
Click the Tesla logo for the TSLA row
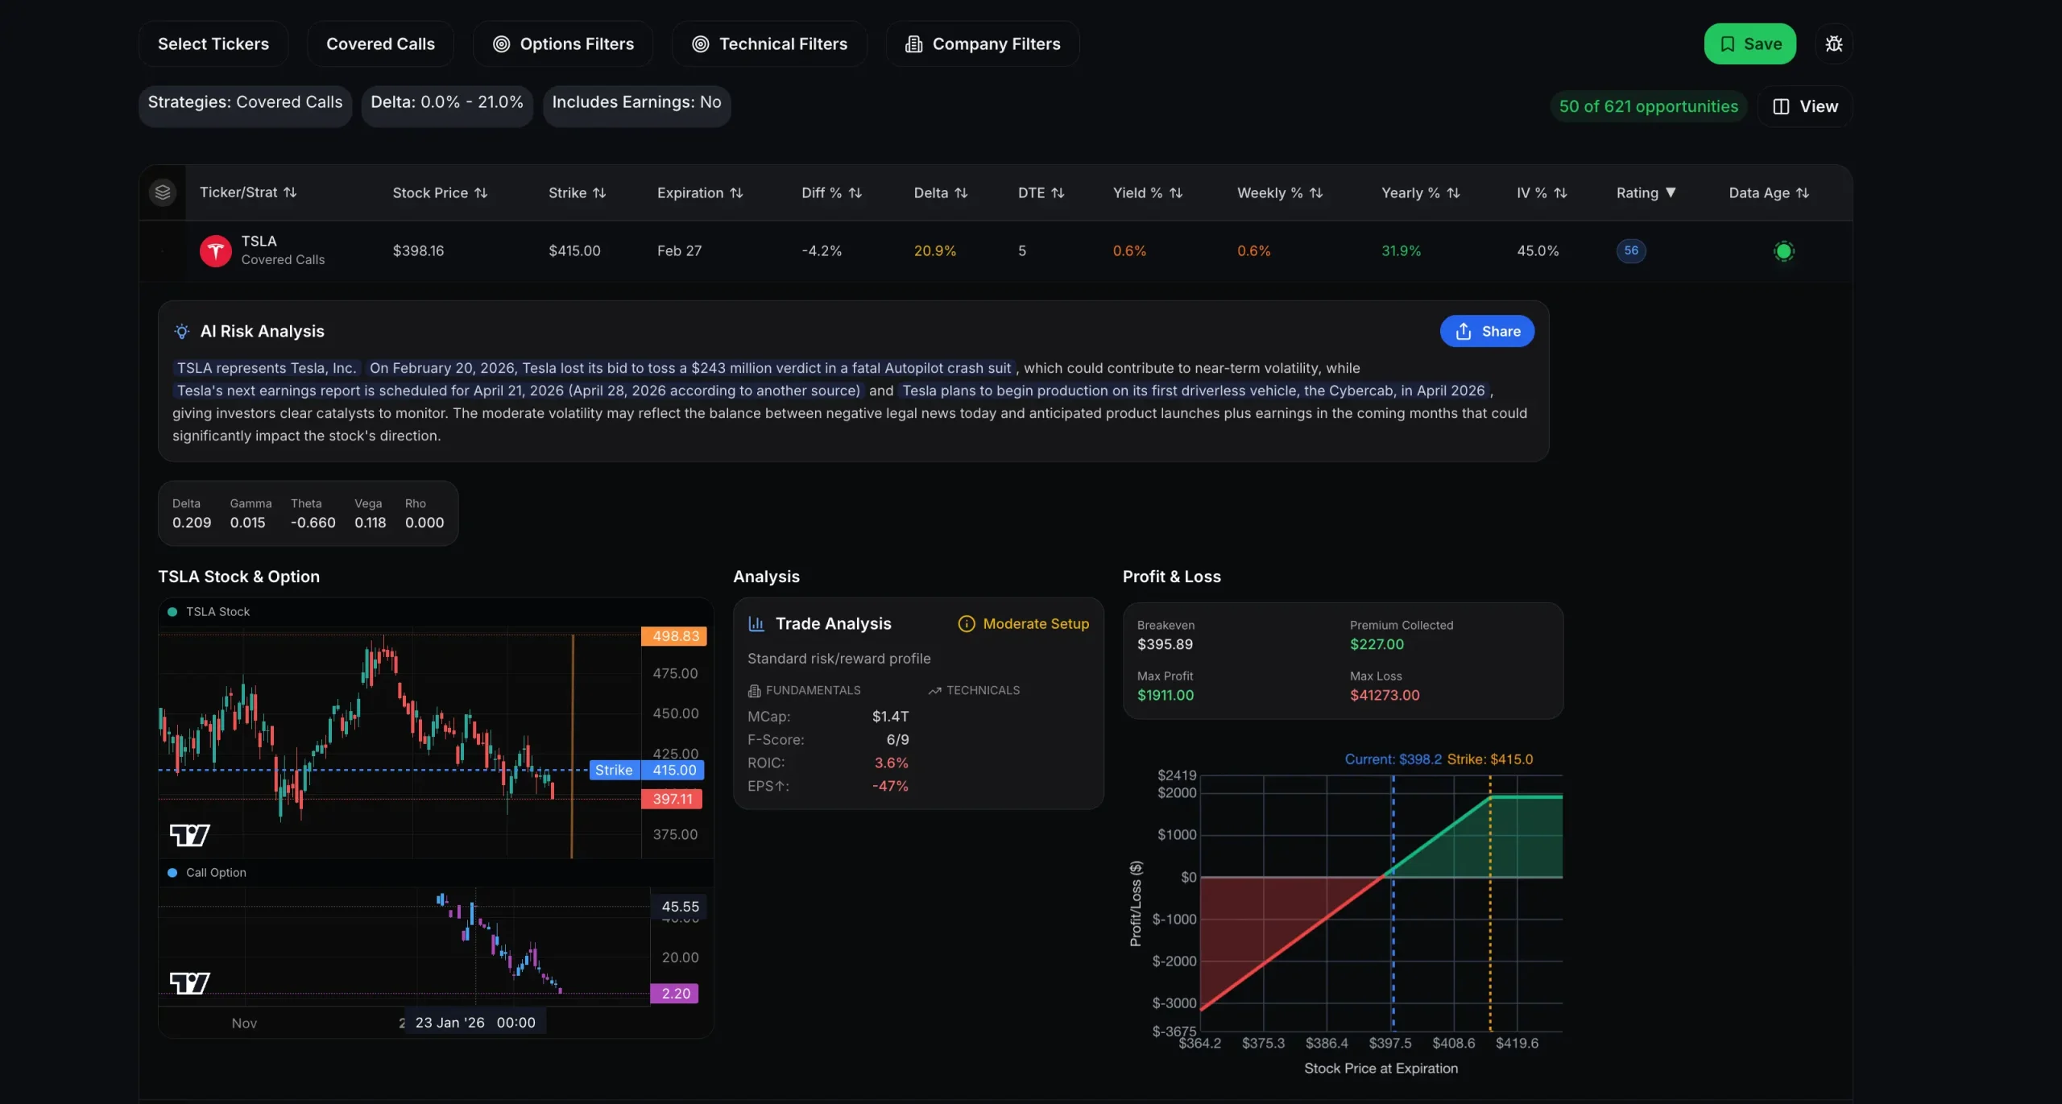coord(214,250)
